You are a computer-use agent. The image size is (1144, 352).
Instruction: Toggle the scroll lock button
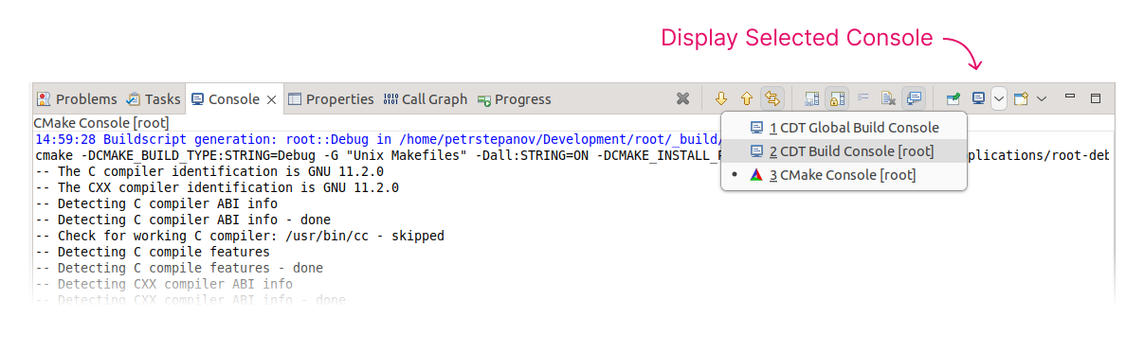click(837, 98)
